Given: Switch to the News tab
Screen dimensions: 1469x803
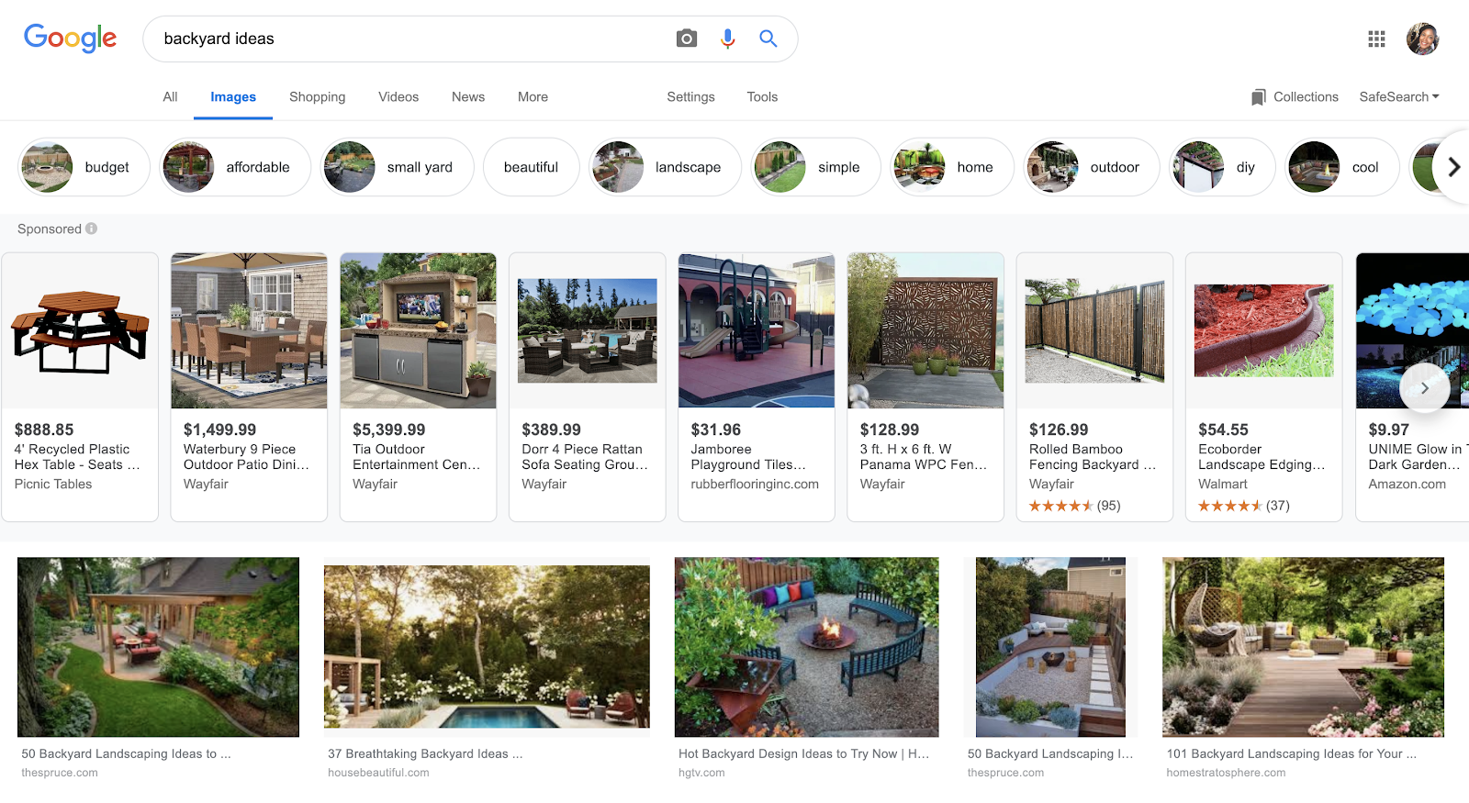Looking at the screenshot, I should 468,96.
